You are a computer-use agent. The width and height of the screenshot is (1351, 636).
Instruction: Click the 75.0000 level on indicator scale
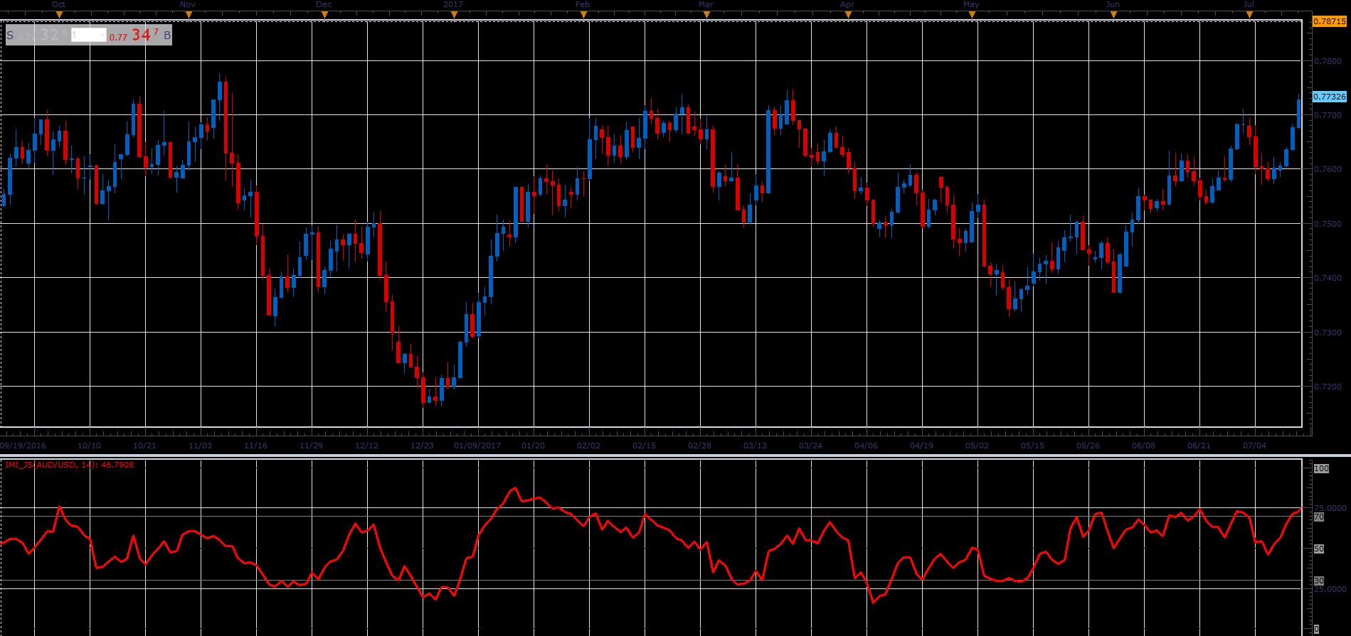[1330, 508]
